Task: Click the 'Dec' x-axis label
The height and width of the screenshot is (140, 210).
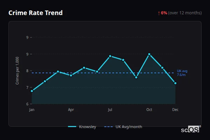Action: coord(175,110)
